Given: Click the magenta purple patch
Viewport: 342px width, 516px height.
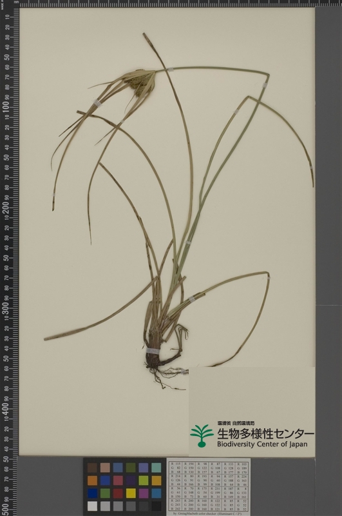Looking at the screenshot, I should [x=144, y=493].
